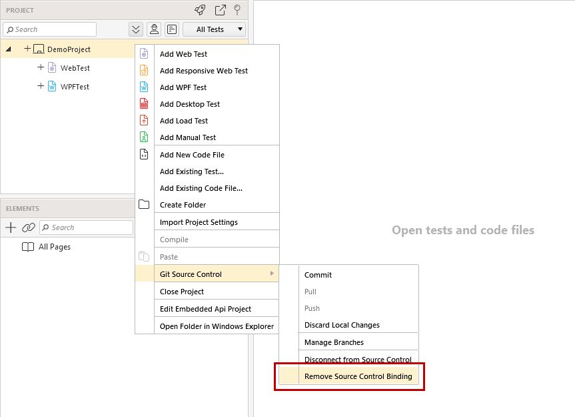Click the Elements panel plus icon
Image resolution: width=575 pixels, height=417 pixels.
point(11,228)
